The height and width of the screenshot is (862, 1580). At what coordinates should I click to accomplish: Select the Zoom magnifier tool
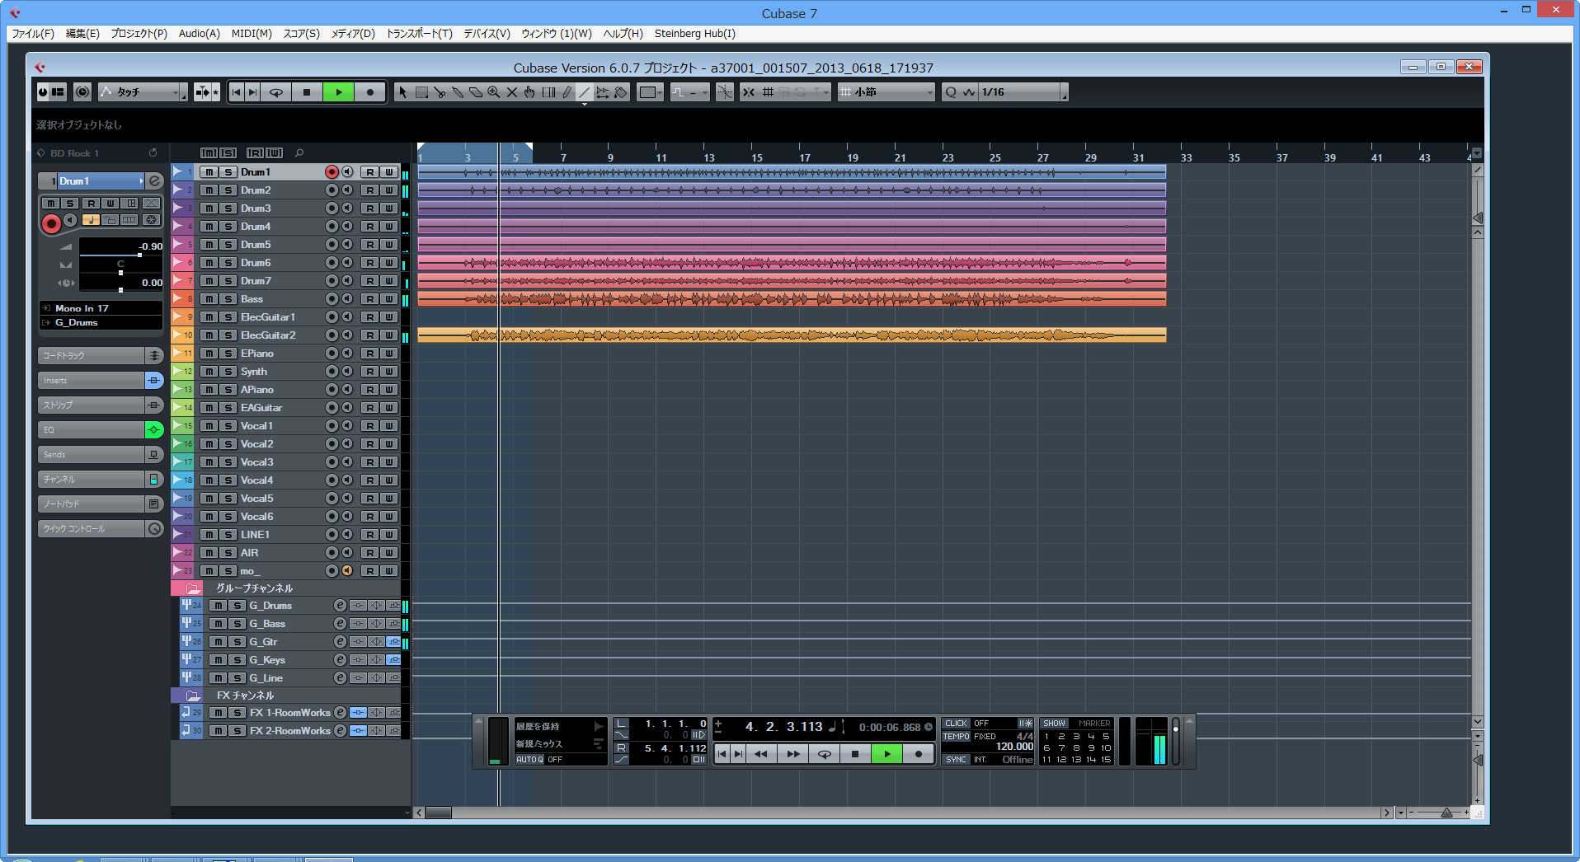click(494, 92)
